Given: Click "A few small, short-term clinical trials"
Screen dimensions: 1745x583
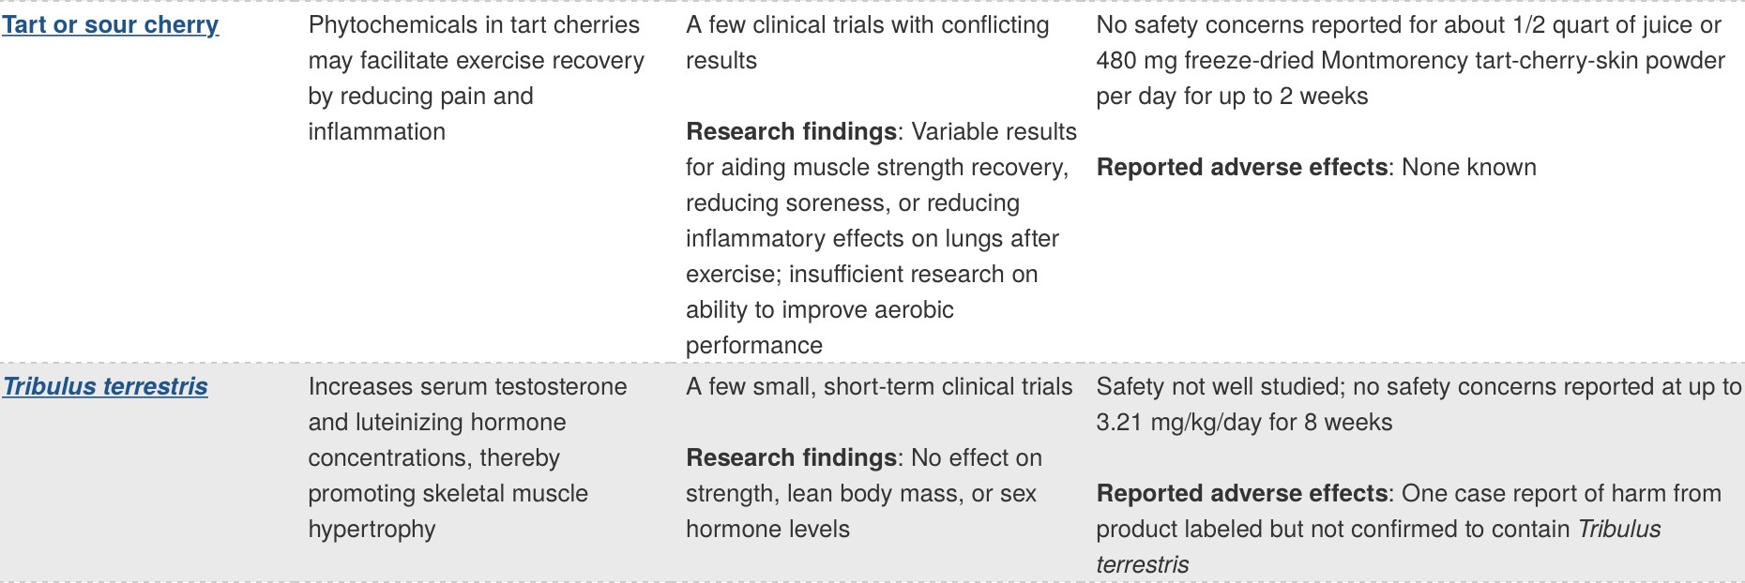Looking at the screenshot, I should pyautogui.click(x=878, y=387).
